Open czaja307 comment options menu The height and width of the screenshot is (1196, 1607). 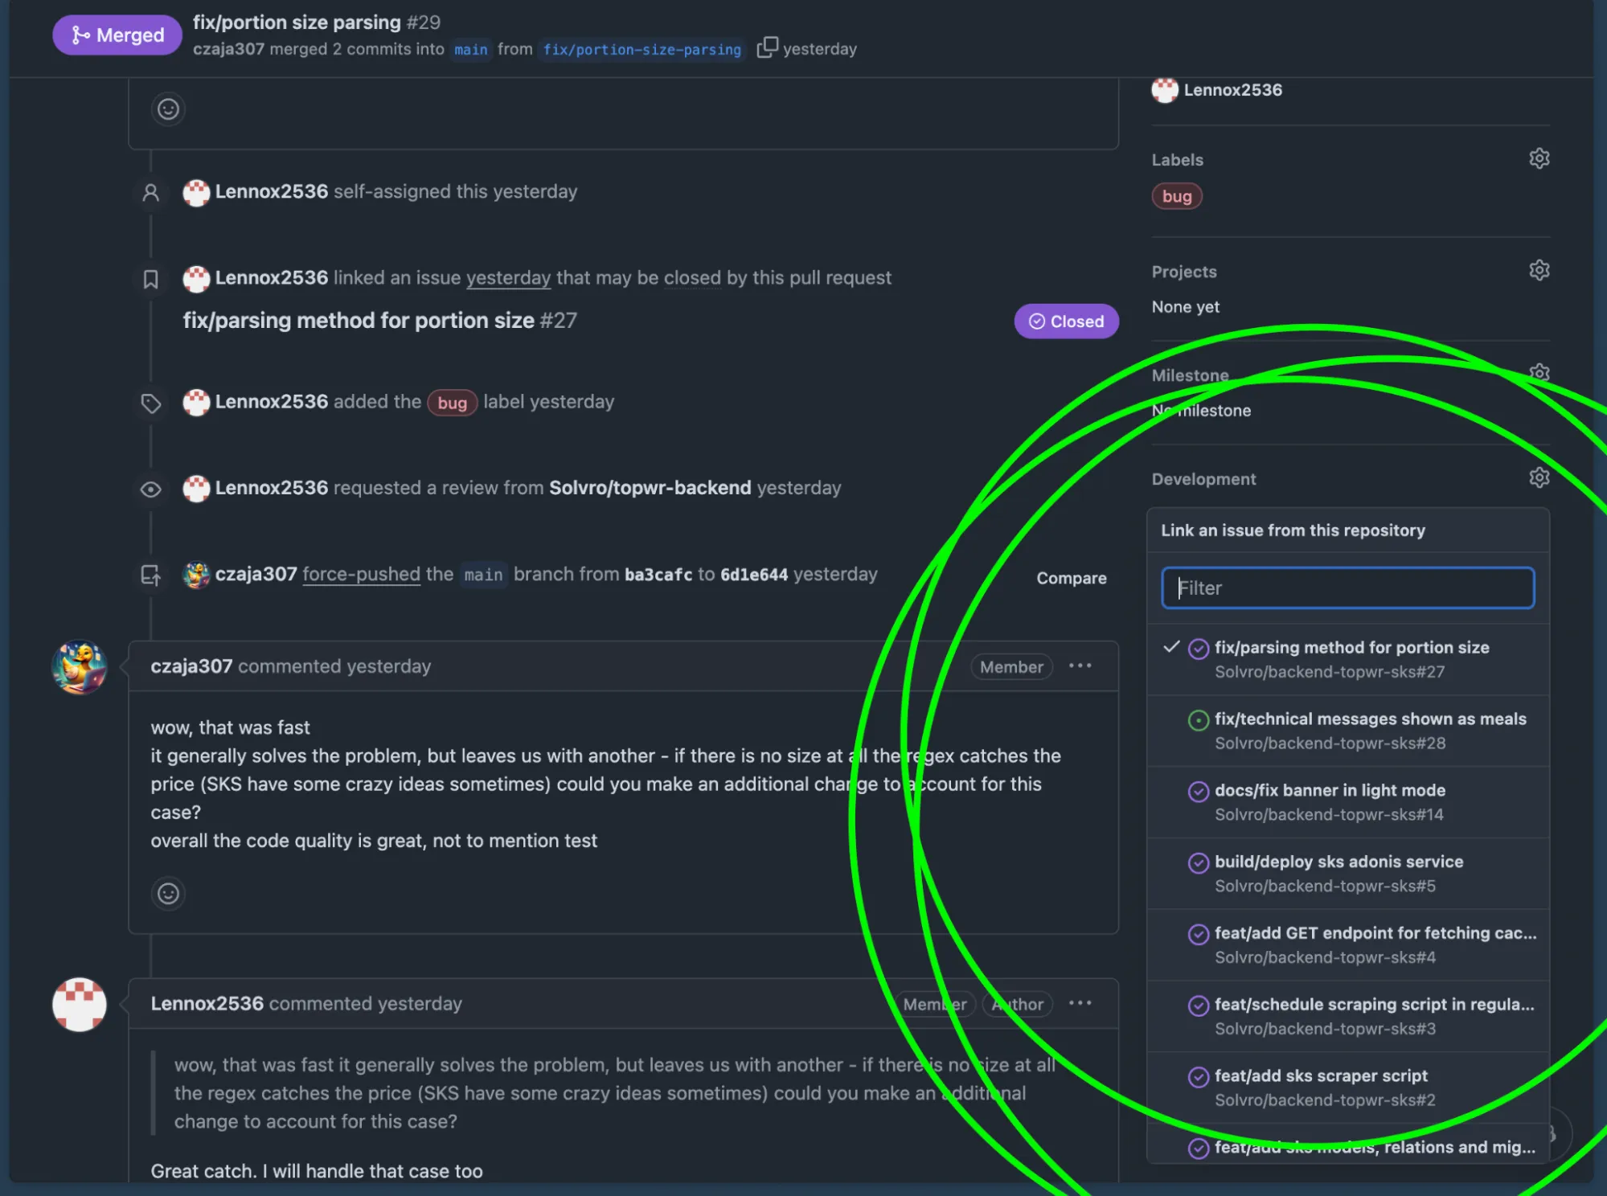pyautogui.click(x=1078, y=665)
